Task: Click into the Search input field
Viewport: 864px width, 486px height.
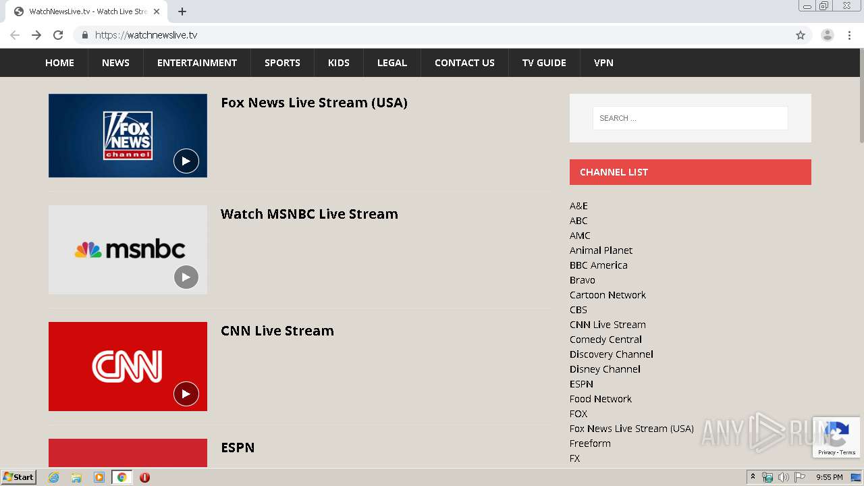Action: point(690,118)
